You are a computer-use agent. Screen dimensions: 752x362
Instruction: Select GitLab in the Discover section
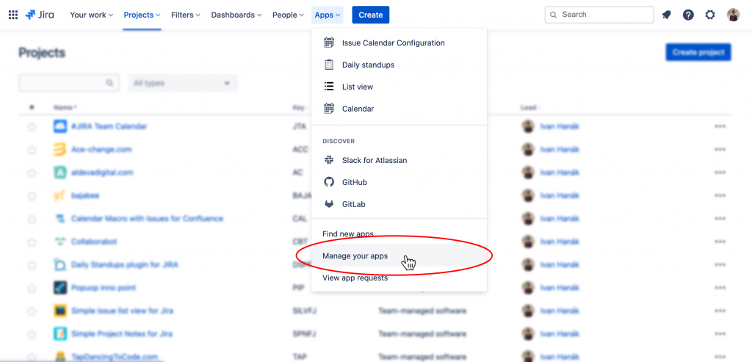(x=399, y=204)
